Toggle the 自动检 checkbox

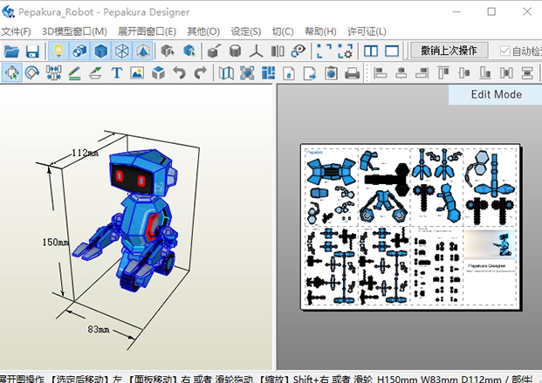coord(504,51)
